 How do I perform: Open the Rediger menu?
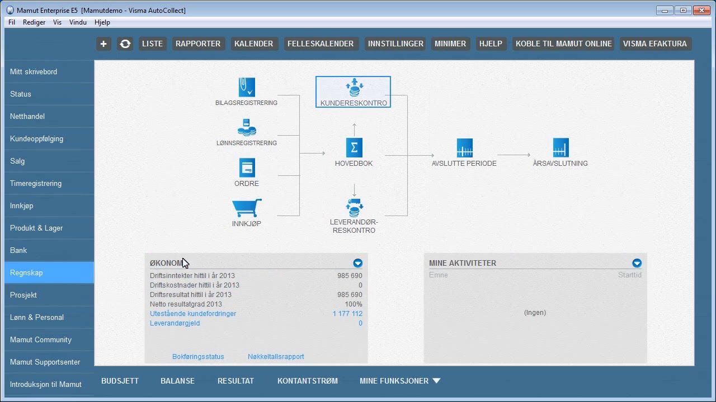click(34, 22)
